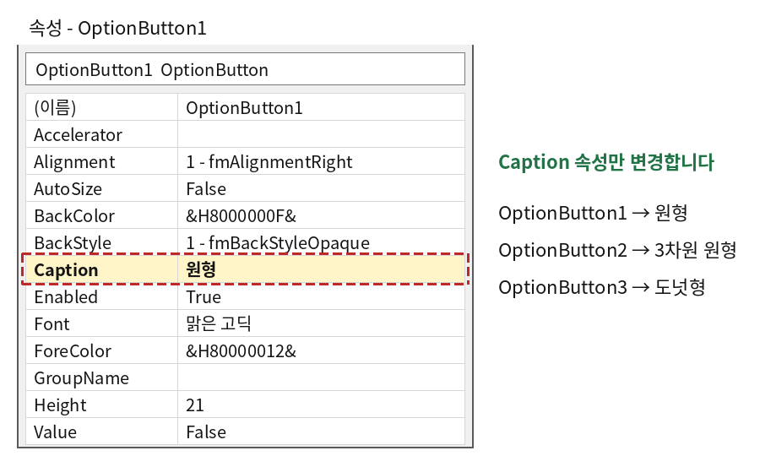760x456 pixels.
Task: Select the Accelerator property row label
Action: pos(102,134)
